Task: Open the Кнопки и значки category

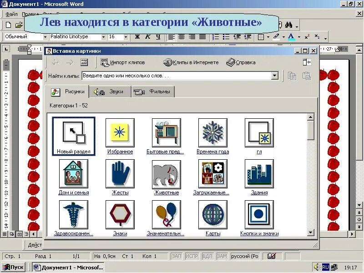Action: click(x=259, y=215)
